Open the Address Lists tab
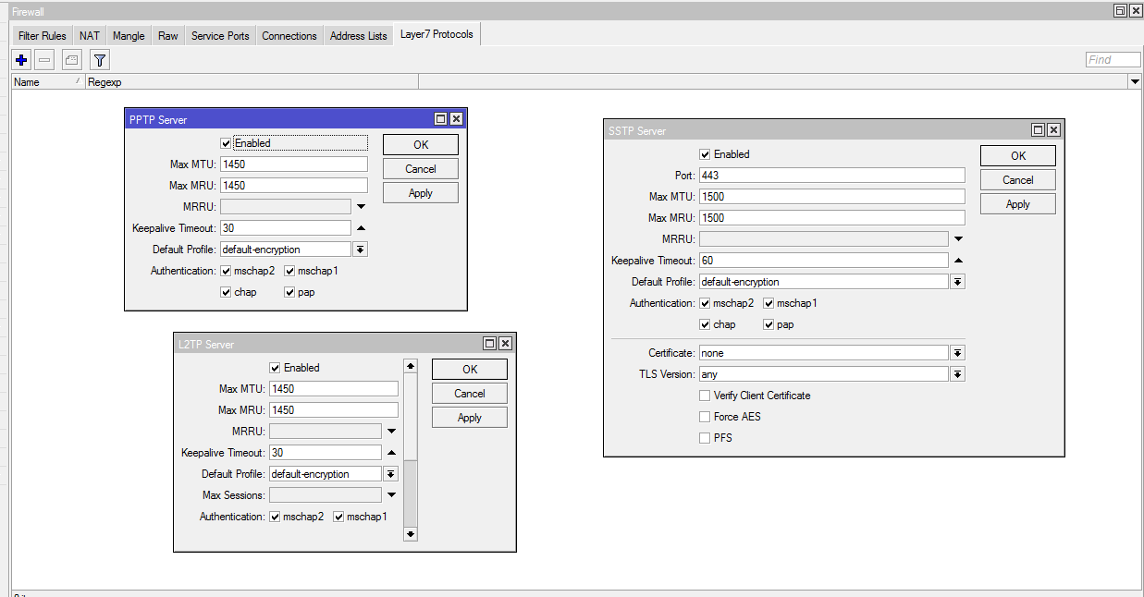The width and height of the screenshot is (1144, 597). point(358,36)
